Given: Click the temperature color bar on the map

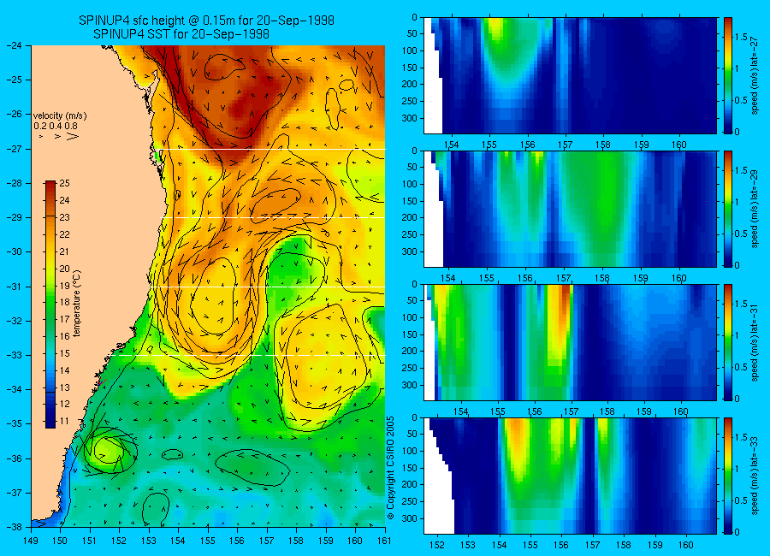Looking at the screenshot, I should (50, 305).
